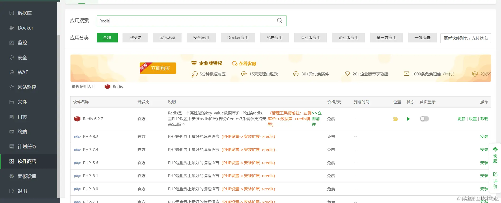Viewport: 501px width, 203px height.
Task: Click the search magnifier icon
Action: (279, 21)
